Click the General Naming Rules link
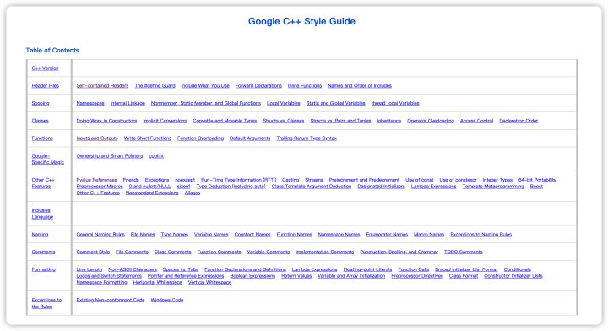 [100, 235]
